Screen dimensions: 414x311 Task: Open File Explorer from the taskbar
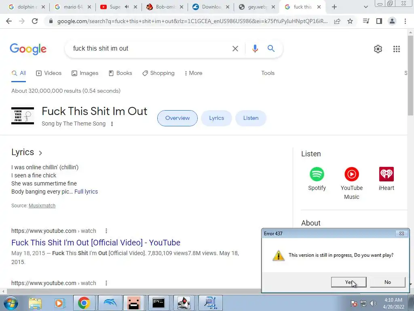[x=35, y=303]
